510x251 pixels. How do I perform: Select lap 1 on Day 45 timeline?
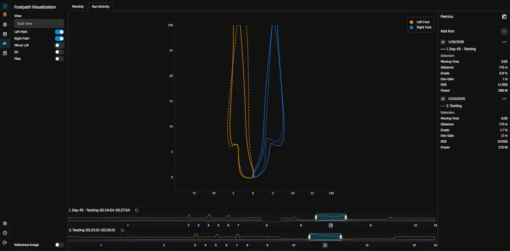click(128, 225)
